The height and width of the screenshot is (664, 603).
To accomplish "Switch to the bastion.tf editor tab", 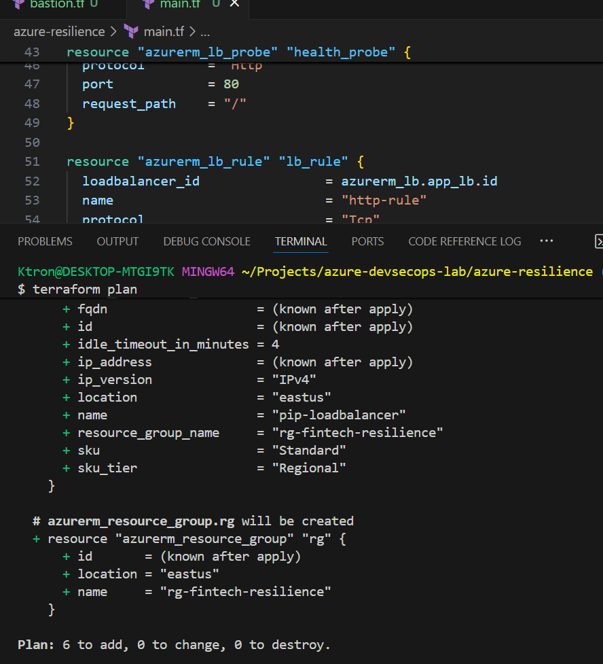I will coord(54,4).
